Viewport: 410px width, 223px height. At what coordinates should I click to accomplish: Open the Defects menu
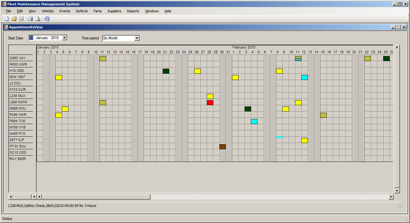click(x=82, y=11)
